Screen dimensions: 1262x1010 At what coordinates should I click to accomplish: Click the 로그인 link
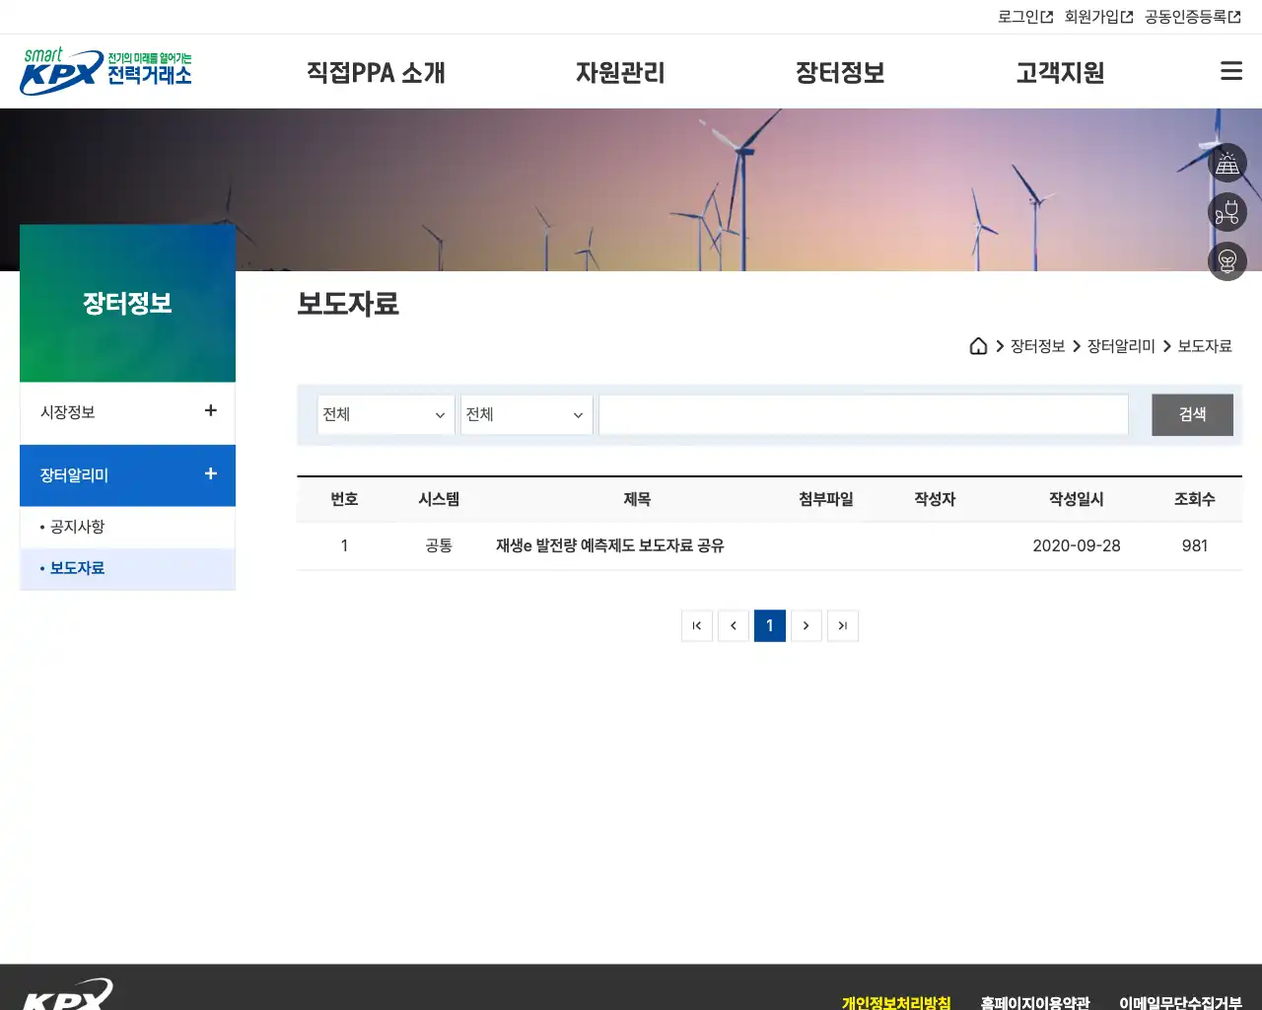pyautogui.click(x=1022, y=16)
